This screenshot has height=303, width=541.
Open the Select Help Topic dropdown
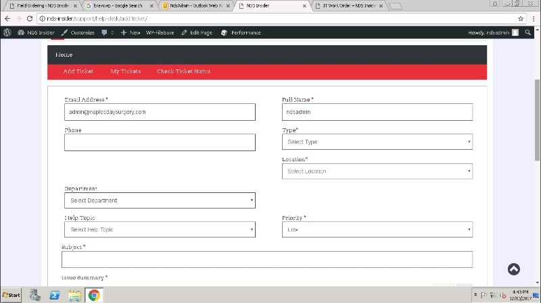tap(160, 230)
